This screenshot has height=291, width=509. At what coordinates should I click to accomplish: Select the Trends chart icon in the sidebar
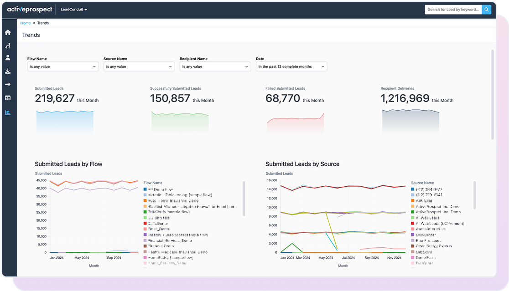(x=8, y=112)
